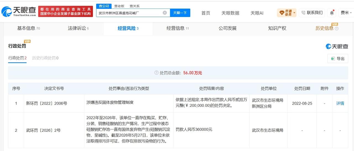Click the 处罚单位 column header

click(x=269, y=88)
